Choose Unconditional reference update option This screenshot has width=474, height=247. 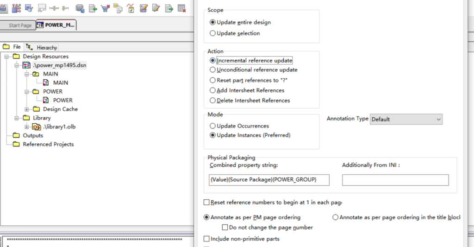tap(213, 70)
